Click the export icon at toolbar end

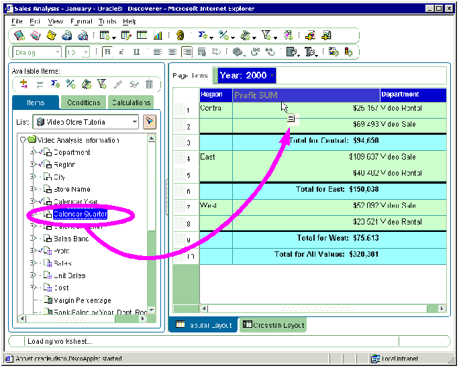coord(326,36)
